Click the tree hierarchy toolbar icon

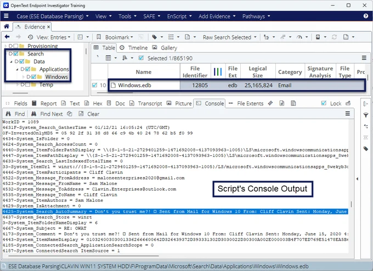(267, 37)
